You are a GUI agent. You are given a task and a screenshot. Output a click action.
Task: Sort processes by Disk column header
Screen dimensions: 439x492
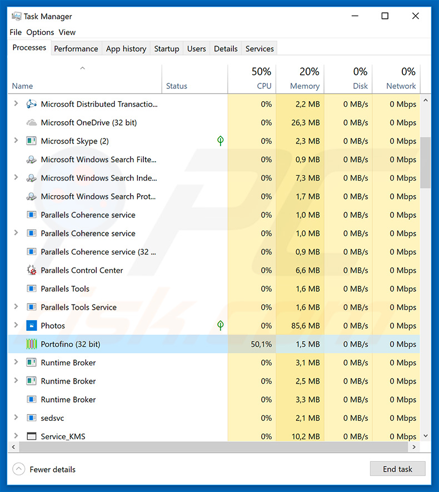coord(348,79)
